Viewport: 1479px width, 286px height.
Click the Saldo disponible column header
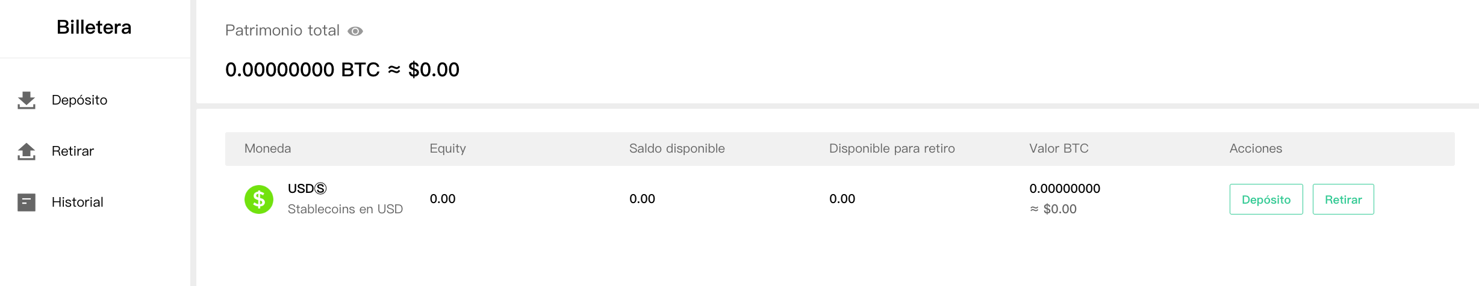click(x=677, y=148)
